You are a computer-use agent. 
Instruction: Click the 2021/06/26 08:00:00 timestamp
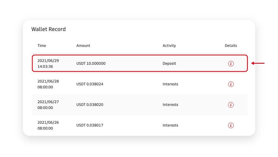[x=48, y=125]
